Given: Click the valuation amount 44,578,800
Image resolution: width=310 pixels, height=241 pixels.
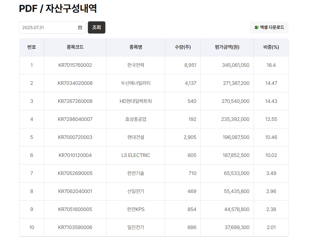Looking at the screenshot, I should click(237, 209).
